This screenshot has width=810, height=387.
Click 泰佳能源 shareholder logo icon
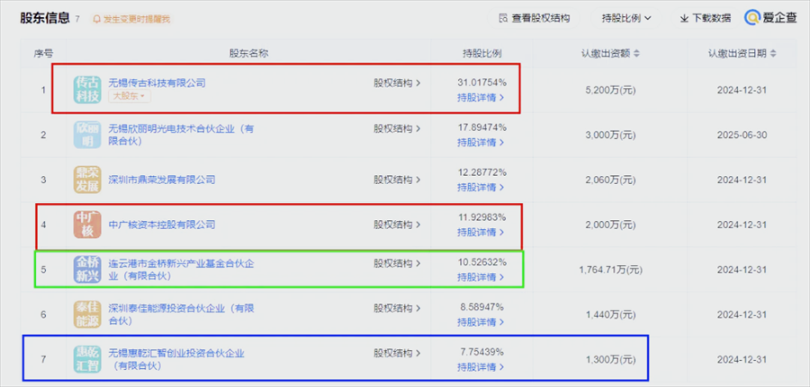(86, 314)
